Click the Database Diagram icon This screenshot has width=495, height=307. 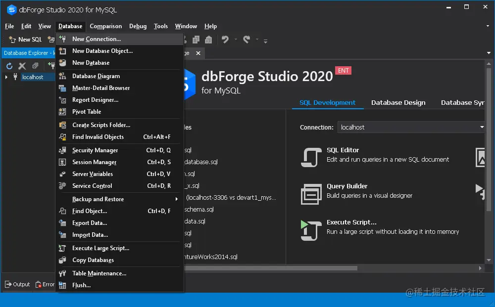(x=62, y=76)
